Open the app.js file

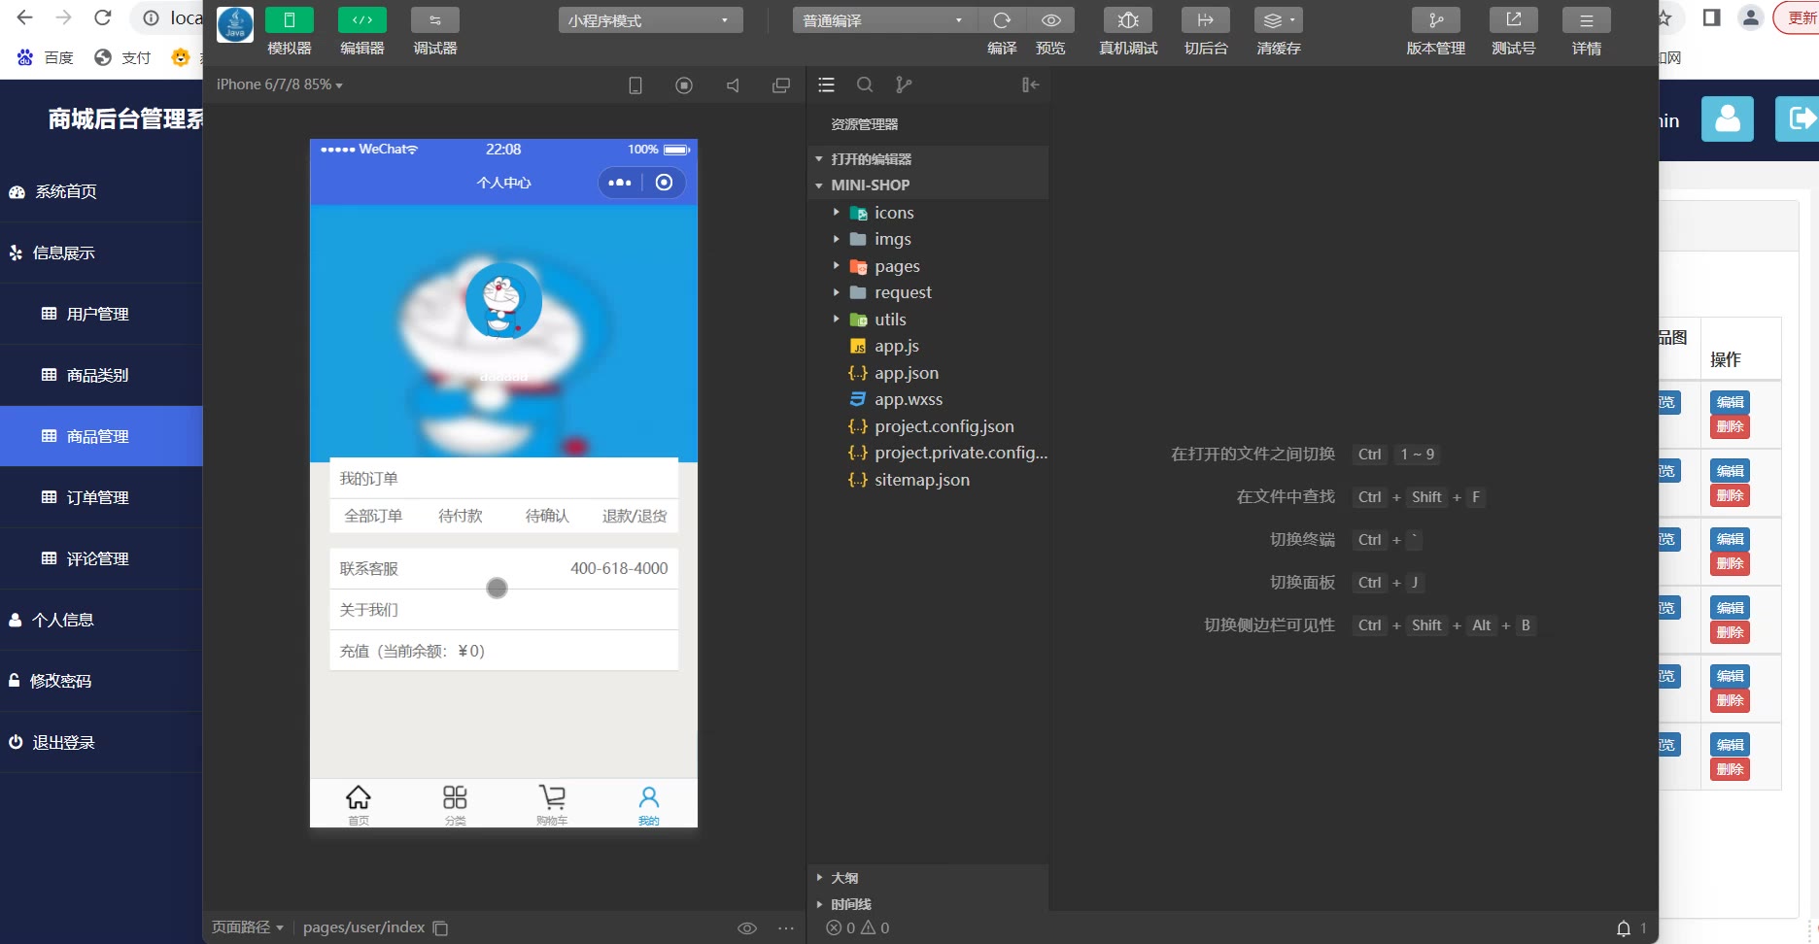point(928,346)
